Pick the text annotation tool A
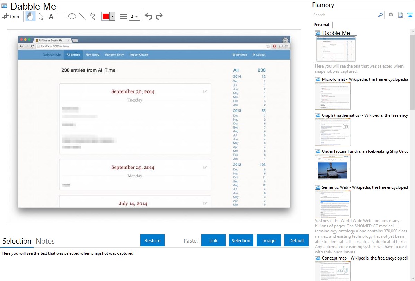 click(x=51, y=16)
